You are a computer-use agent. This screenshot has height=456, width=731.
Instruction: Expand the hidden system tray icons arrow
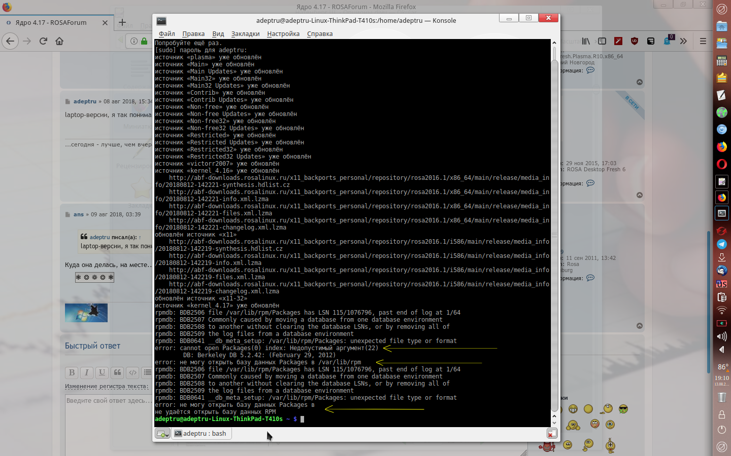tap(721, 350)
